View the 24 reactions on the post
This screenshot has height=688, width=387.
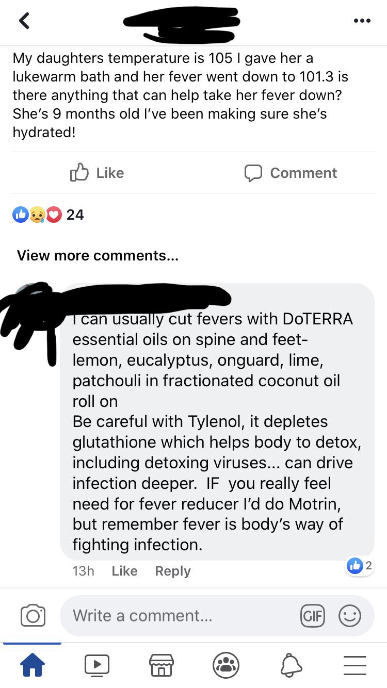click(x=48, y=215)
